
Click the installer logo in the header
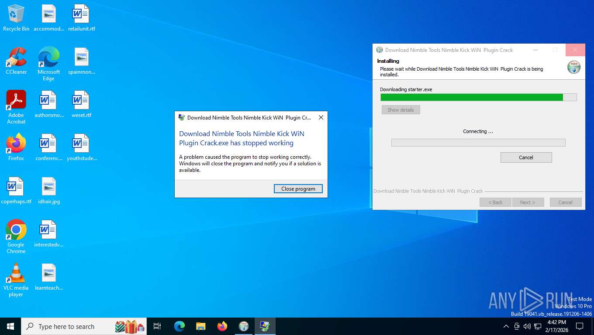point(574,67)
